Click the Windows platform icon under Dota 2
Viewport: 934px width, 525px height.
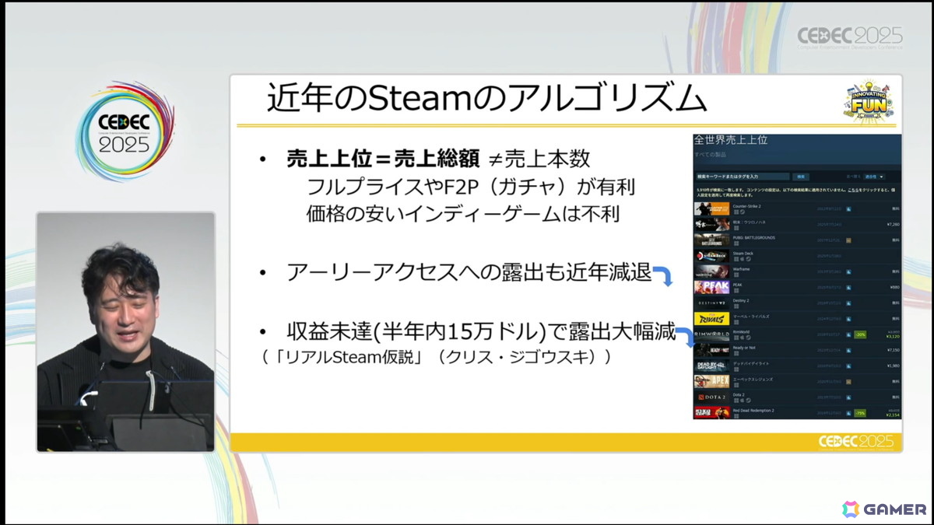tap(736, 401)
